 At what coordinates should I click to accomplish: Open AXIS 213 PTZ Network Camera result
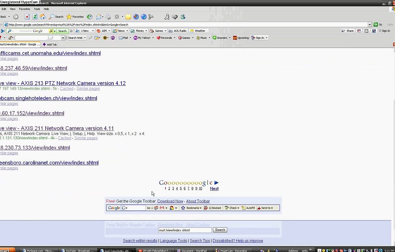point(63,83)
